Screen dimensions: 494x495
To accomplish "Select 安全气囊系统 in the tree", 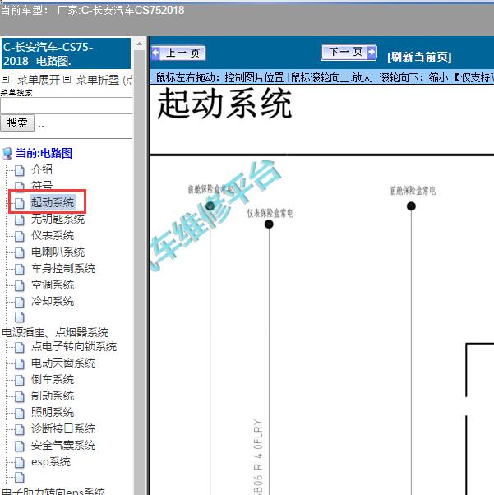I will [63, 445].
